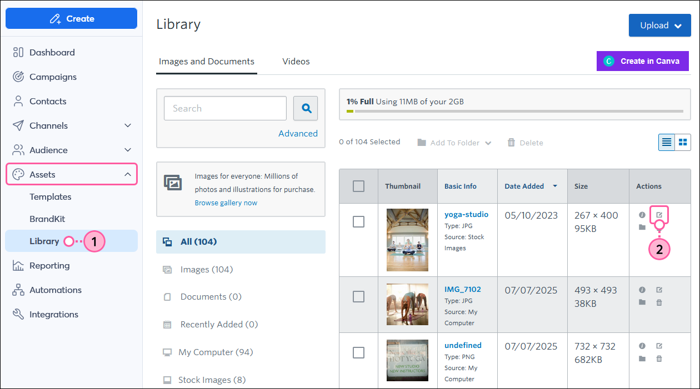Open Advanced search options
This screenshot has height=389, width=700.
tap(298, 133)
